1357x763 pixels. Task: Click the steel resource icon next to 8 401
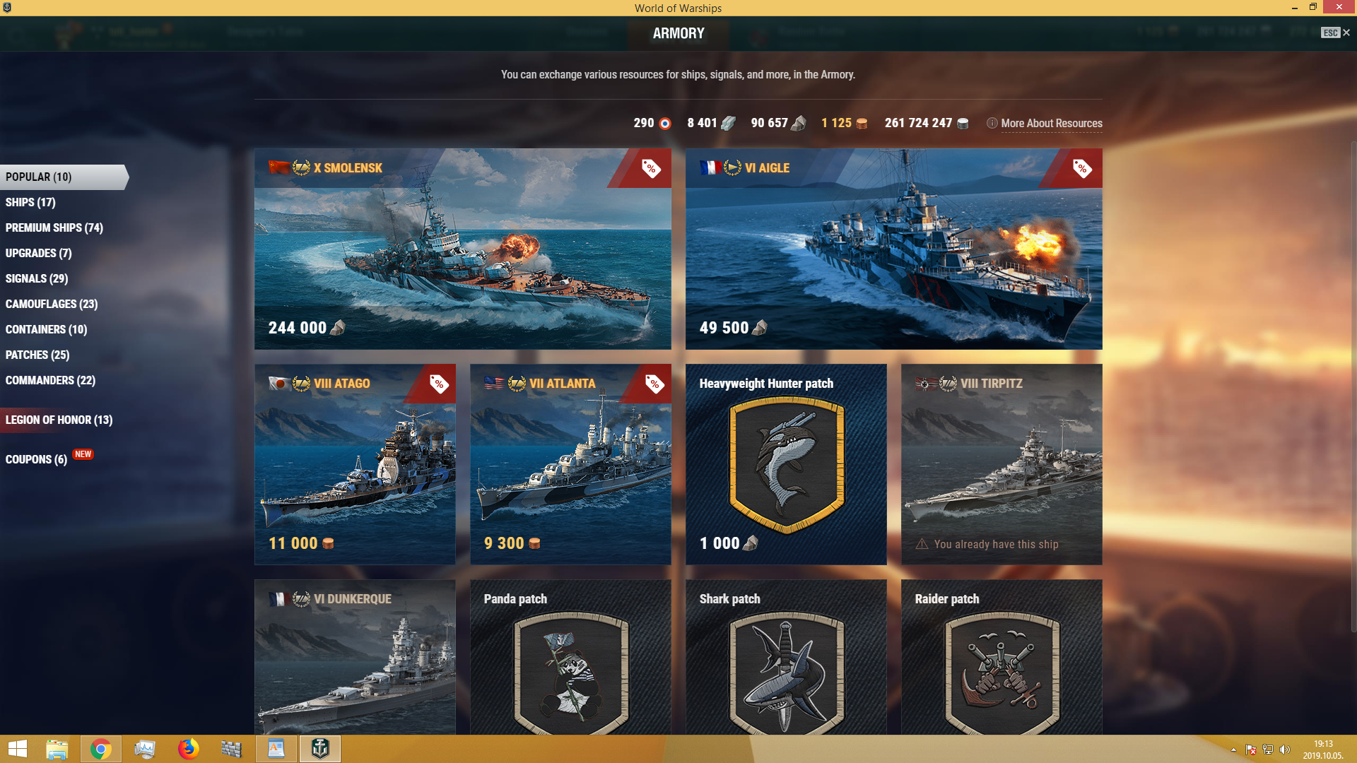tap(728, 124)
